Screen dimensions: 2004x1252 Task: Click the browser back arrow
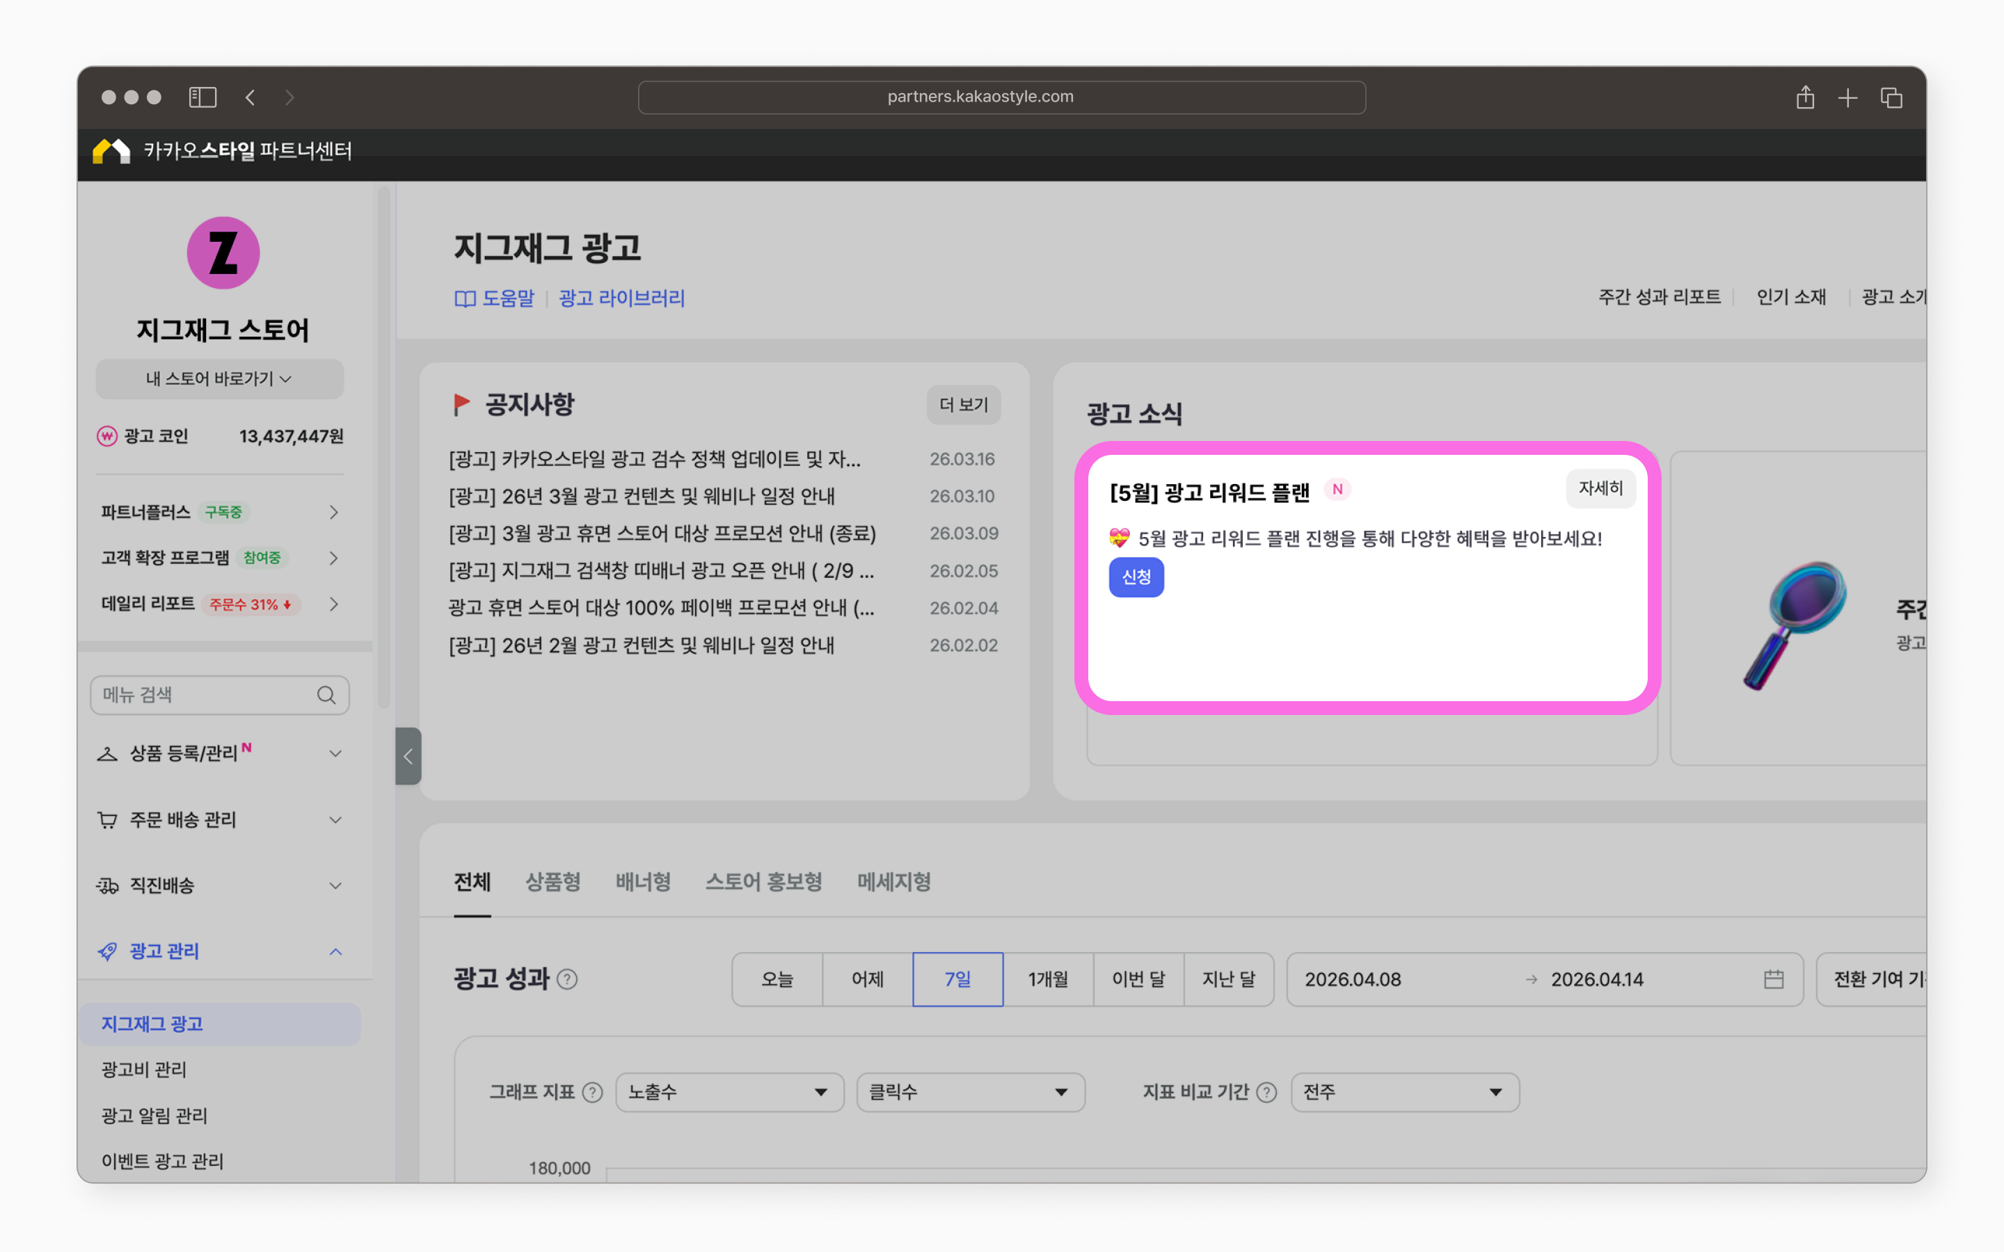(250, 97)
